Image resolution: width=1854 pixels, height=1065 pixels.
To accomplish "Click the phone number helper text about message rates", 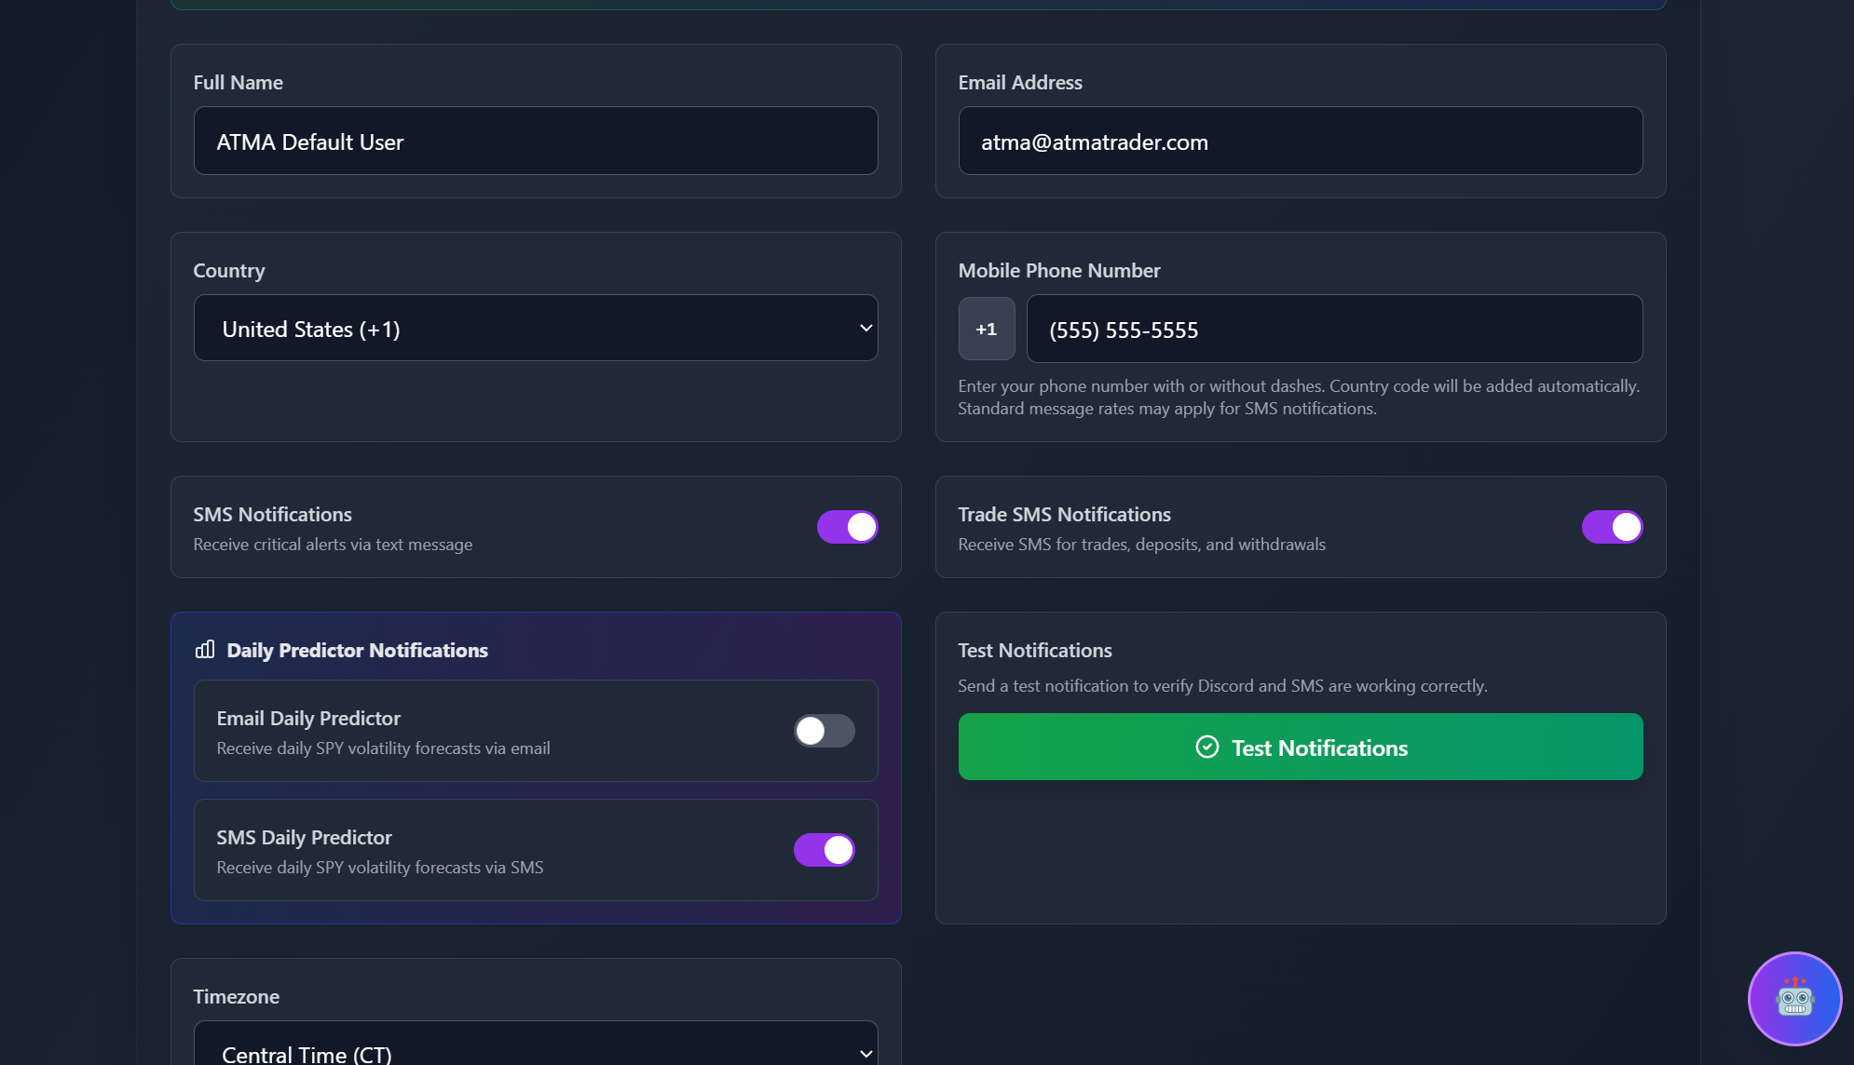I will coord(1297,396).
